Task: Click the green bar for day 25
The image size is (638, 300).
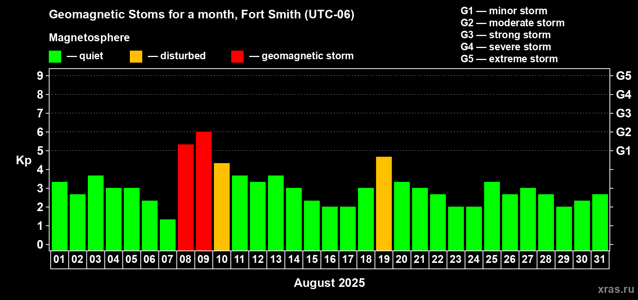Action: click(x=492, y=216)
